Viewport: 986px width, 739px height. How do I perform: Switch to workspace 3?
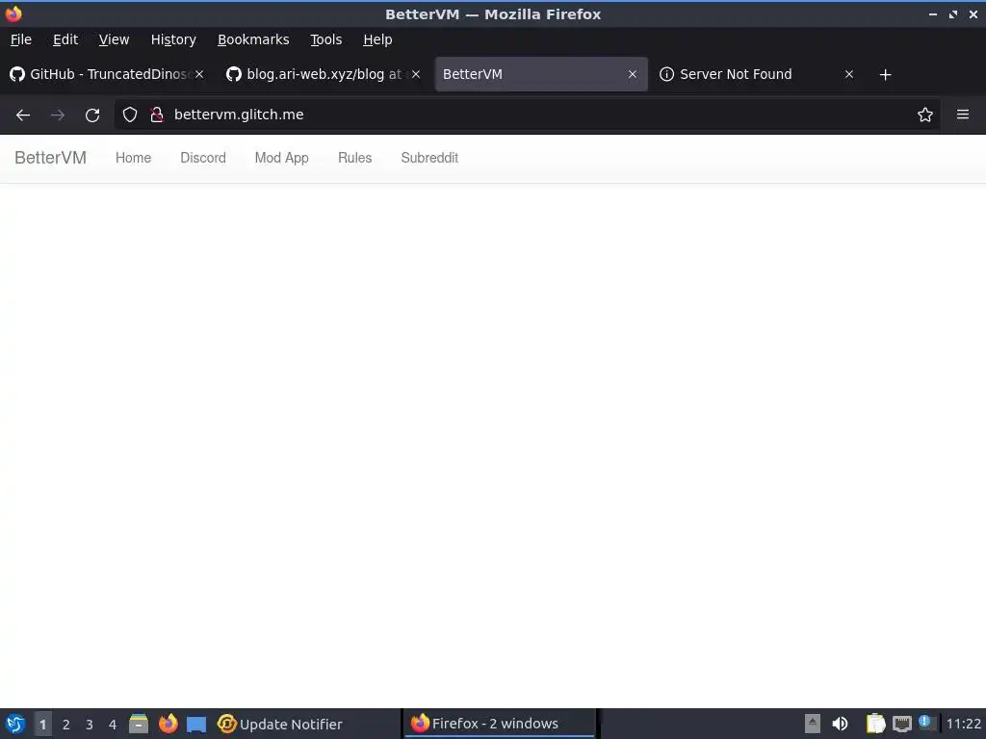[90, 725]
